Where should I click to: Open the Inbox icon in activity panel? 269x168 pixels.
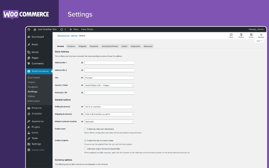[231, 35]
